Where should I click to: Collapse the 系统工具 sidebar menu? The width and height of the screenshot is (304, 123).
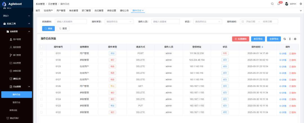coord(17,24)
